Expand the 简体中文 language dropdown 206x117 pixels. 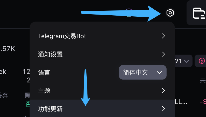pos(143,72)
